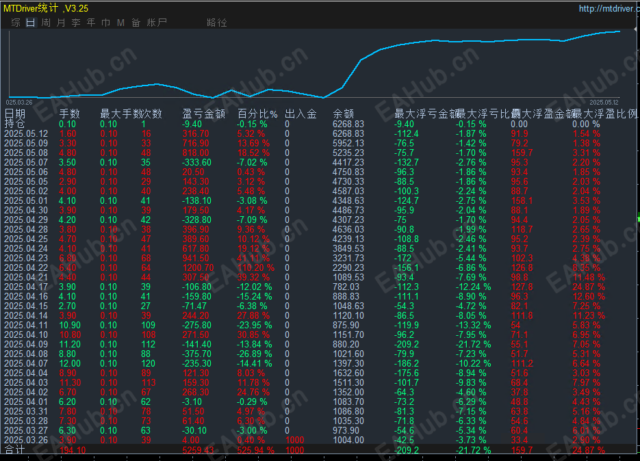Visit the http://mtdriver link

(x=608, y=9)
